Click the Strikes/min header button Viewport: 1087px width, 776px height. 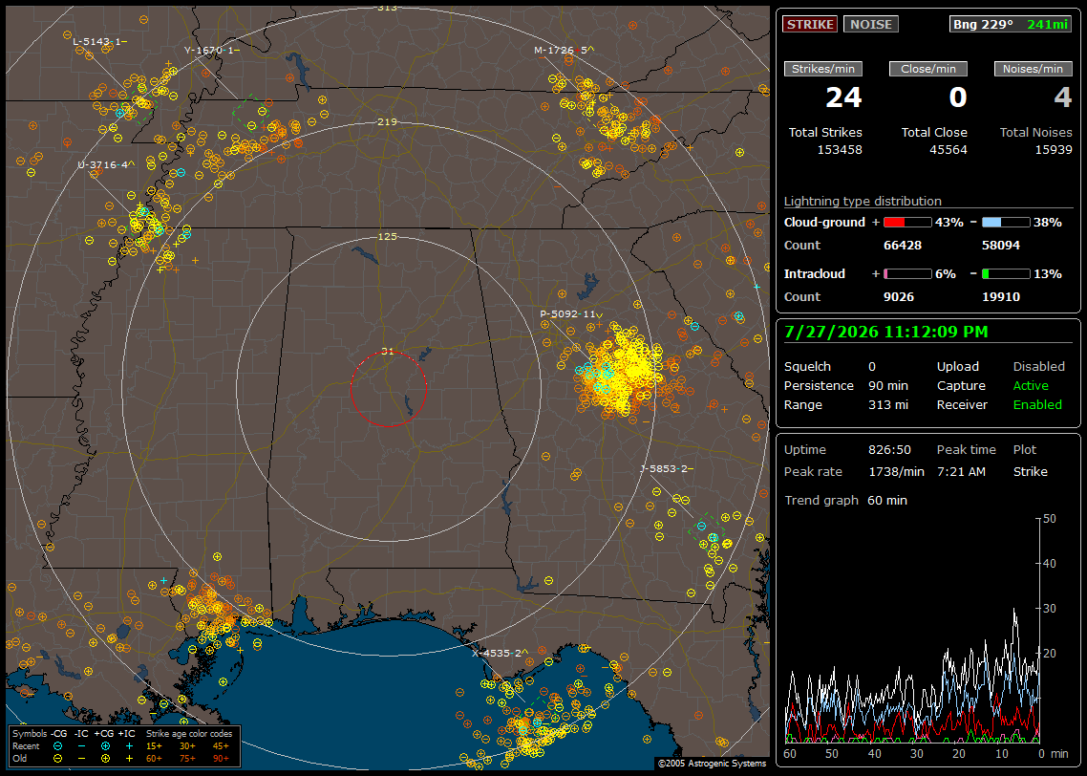point(822,69)
